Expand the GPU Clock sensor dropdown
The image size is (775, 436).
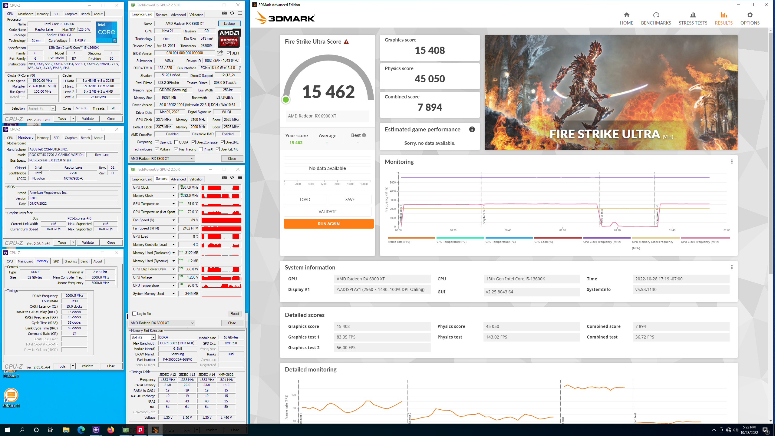pos(173,187)
